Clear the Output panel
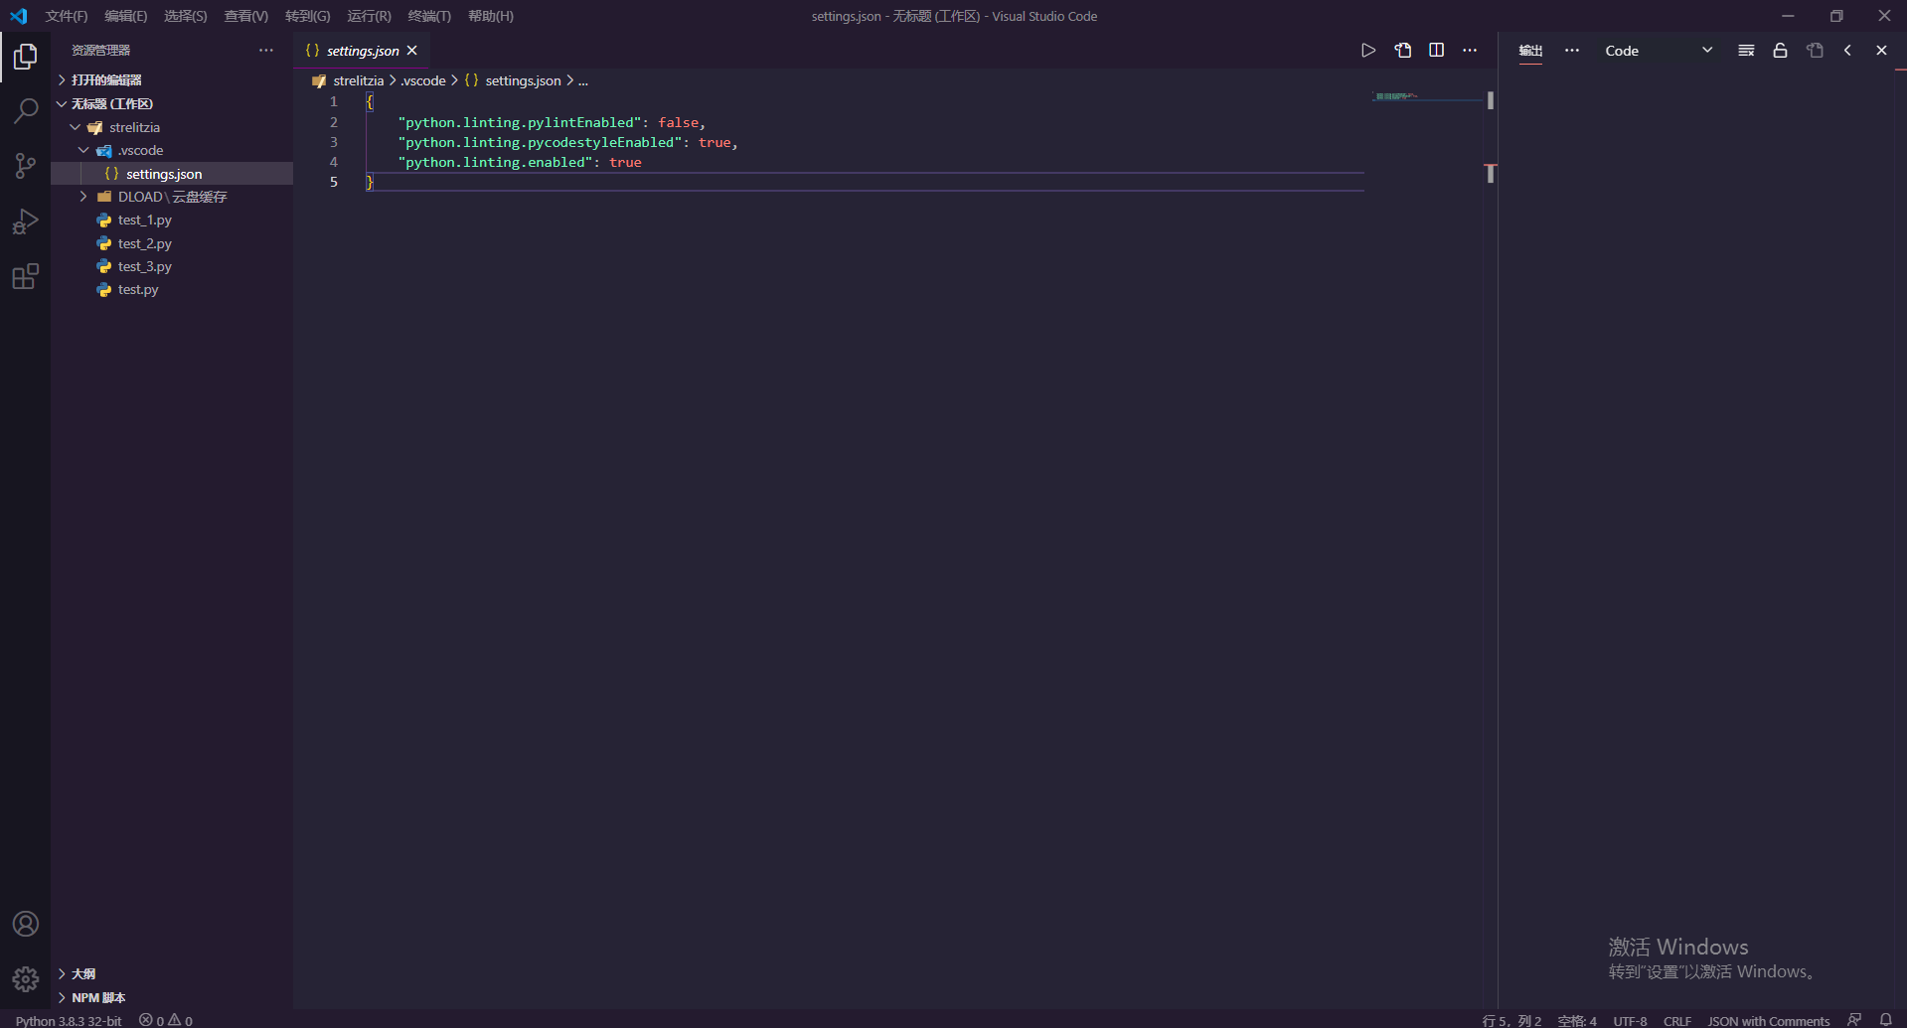The image size is (1907, 1028). (x=1746, y=51)
